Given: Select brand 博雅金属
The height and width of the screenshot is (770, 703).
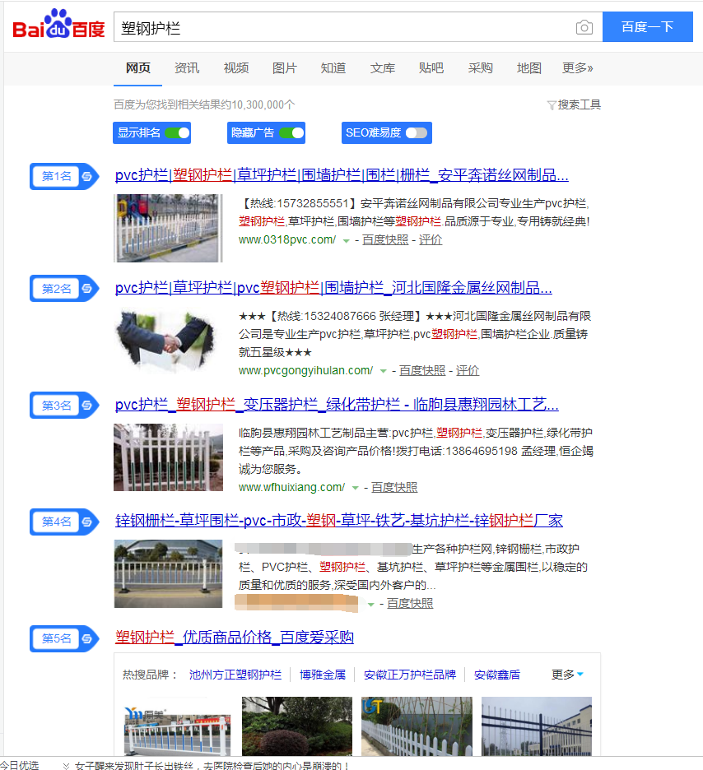Looking at the screenshot, I should 323,675.
